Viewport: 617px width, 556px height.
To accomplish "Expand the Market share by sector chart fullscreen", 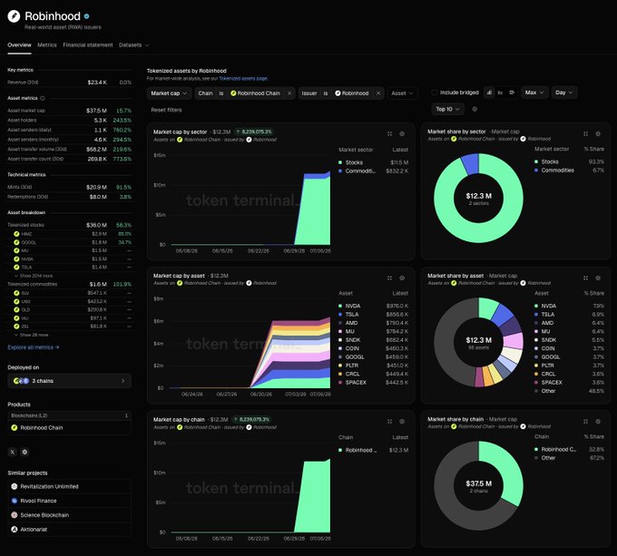I will (585, 133).
